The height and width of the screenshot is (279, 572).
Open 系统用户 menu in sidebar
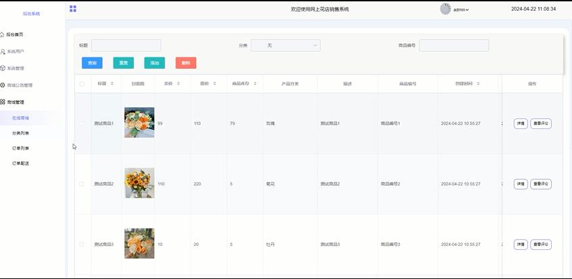pos(16,52)
